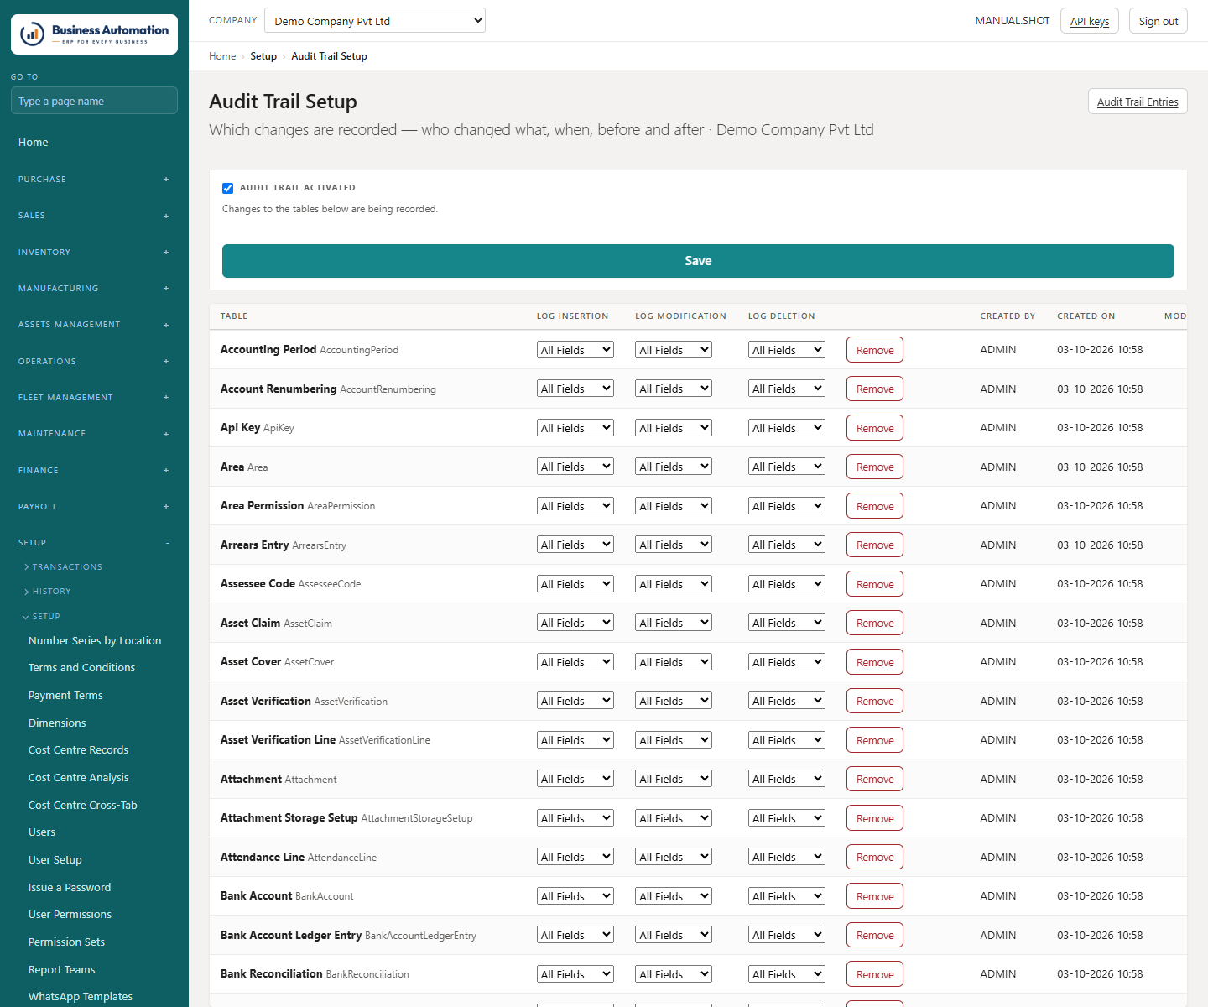Open Cost Centre Records
Image resolution: width=1208 pixels, height=1007 pixels.
[78, 750]
